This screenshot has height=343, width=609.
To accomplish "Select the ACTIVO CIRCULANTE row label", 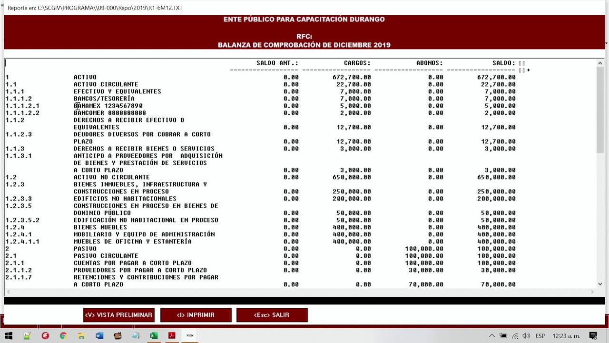I will pos(106,84).
